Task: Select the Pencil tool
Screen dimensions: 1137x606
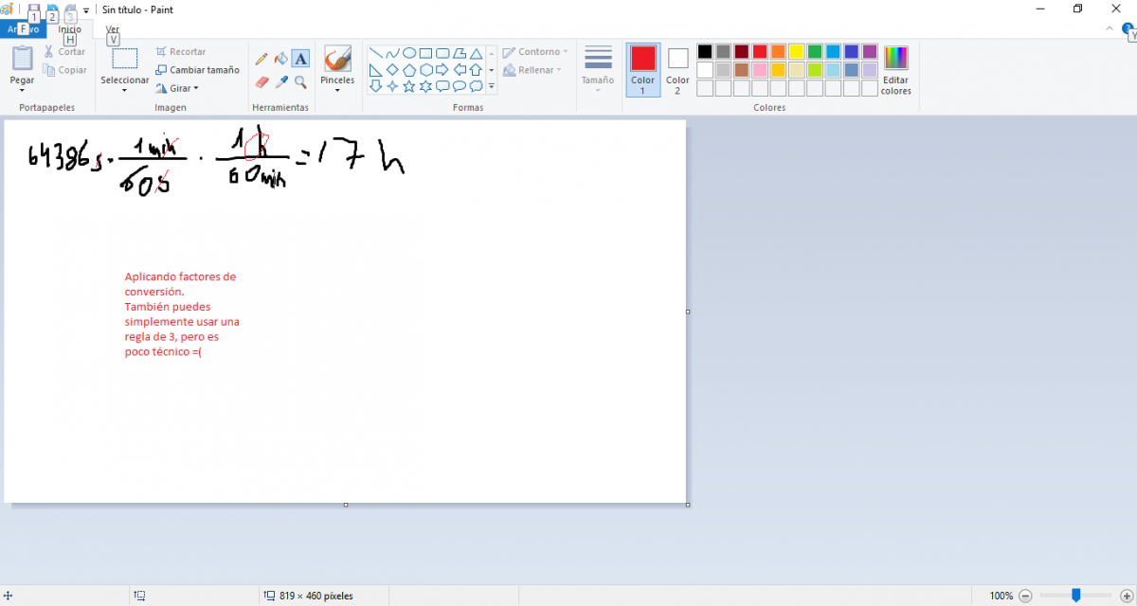Action: (262, 59)
